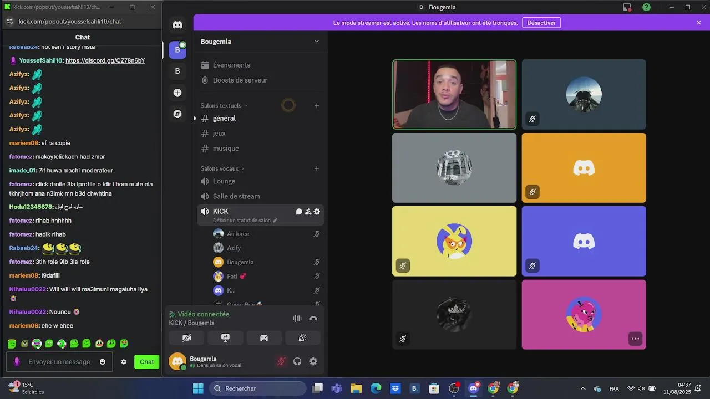This screenshot has height=399, width=710.
Task: Open Discord help question mark icon
Action: (647, 7)
